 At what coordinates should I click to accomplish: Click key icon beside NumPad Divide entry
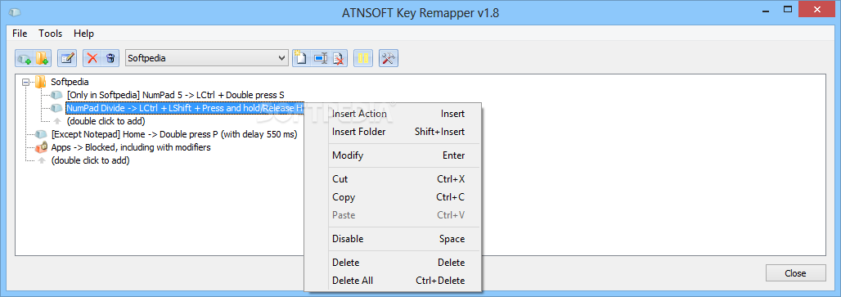point(56,108)
